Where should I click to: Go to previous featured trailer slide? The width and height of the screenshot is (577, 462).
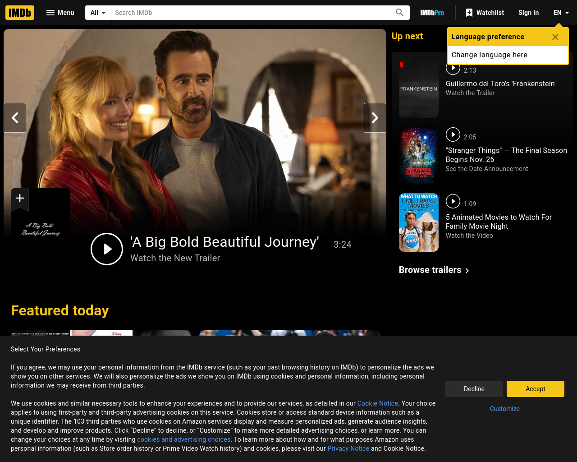pos(15,118)
